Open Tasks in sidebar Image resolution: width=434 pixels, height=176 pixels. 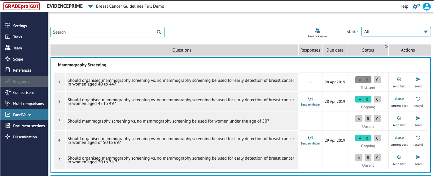[24, 37]
